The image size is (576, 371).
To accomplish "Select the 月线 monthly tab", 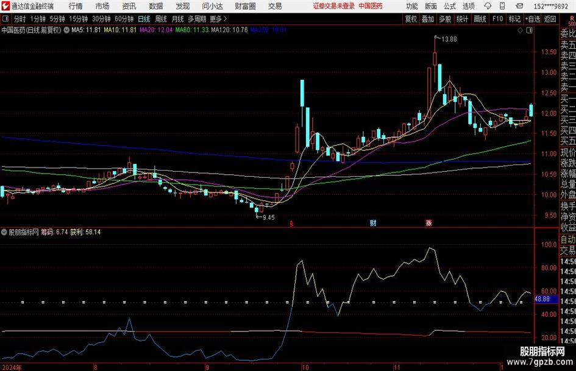I will [x=177, y=19].
